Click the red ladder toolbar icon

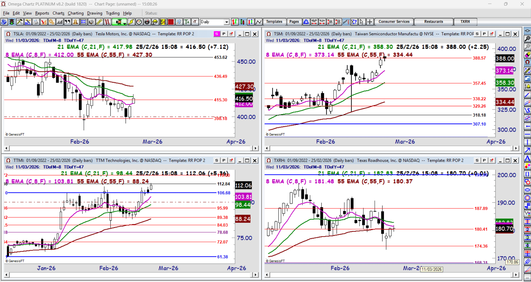(107, 22)
